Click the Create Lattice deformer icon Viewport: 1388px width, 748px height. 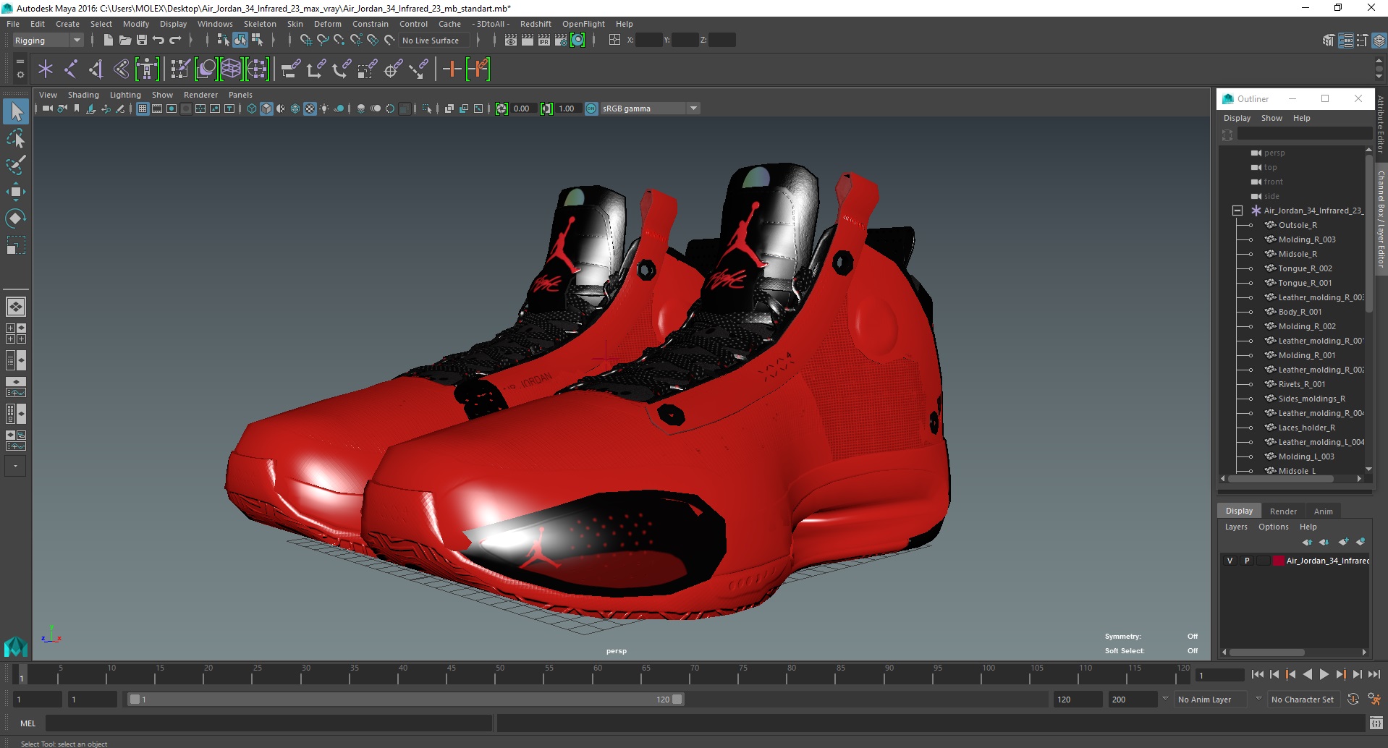click(231, 69)
